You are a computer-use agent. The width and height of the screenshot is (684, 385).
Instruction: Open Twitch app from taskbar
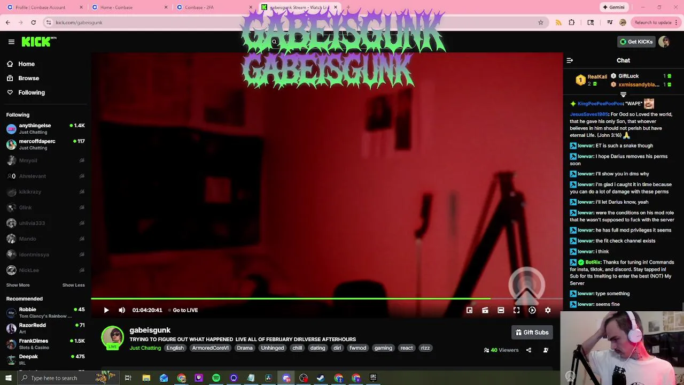point(199,378)
